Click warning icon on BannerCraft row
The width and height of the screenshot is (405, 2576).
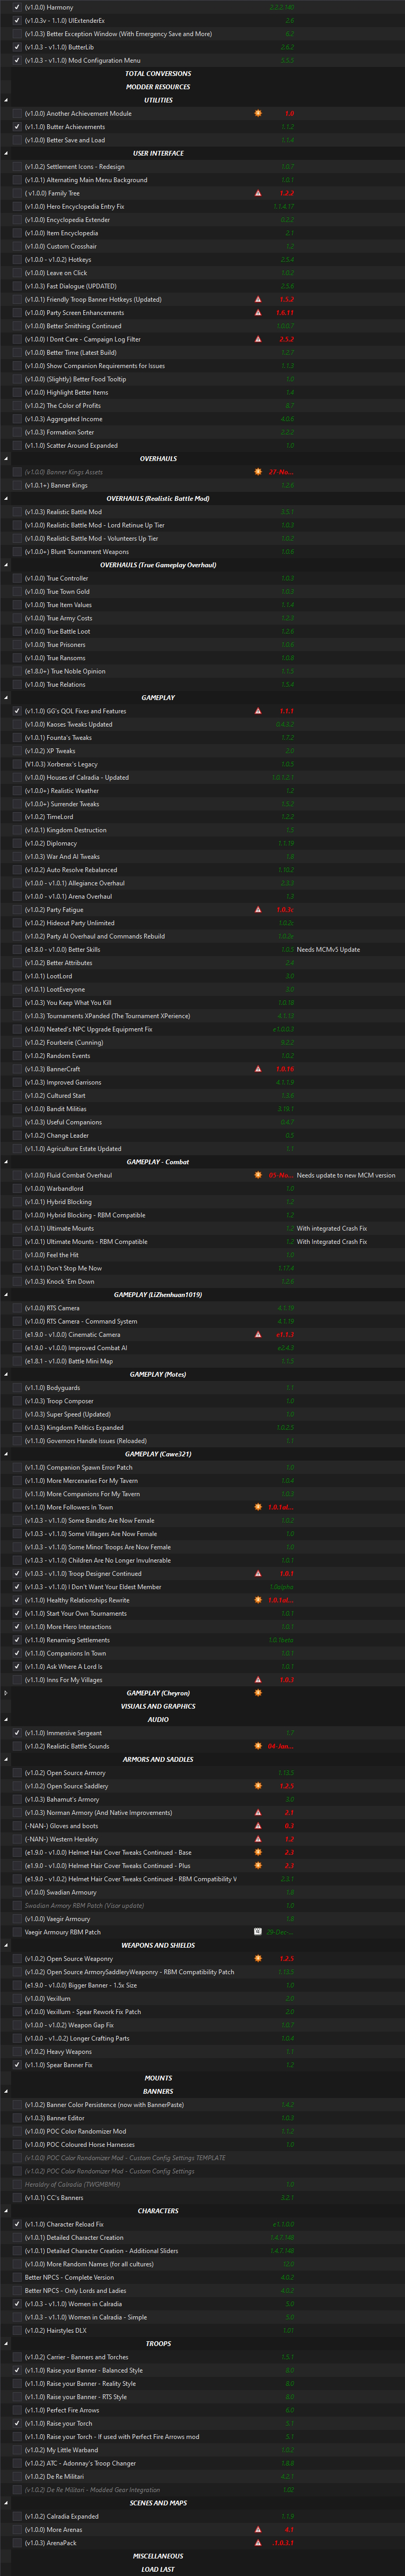click(x=258, y=1069)
